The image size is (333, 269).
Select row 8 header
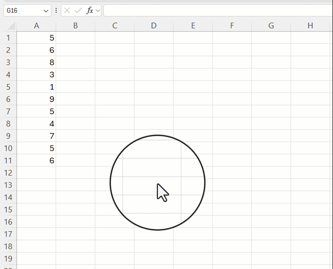pos(8,124)
